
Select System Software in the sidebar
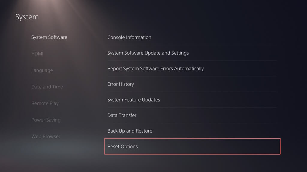(49, 37)
